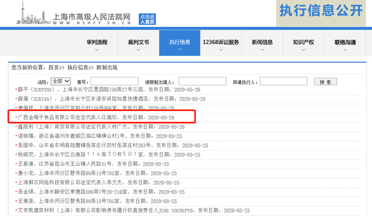The width and height of the screenshot is (372, 216).
Task: Open the 12368诉讼服务 menu
Action: 221,42
